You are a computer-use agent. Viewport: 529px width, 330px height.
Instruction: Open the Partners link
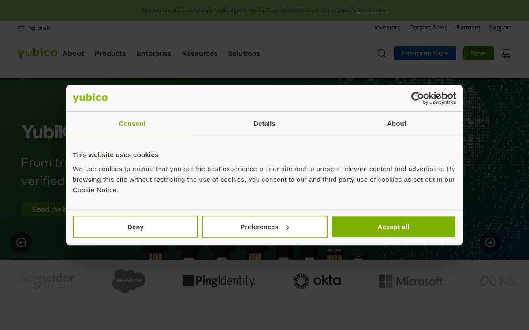pos(468,27)
